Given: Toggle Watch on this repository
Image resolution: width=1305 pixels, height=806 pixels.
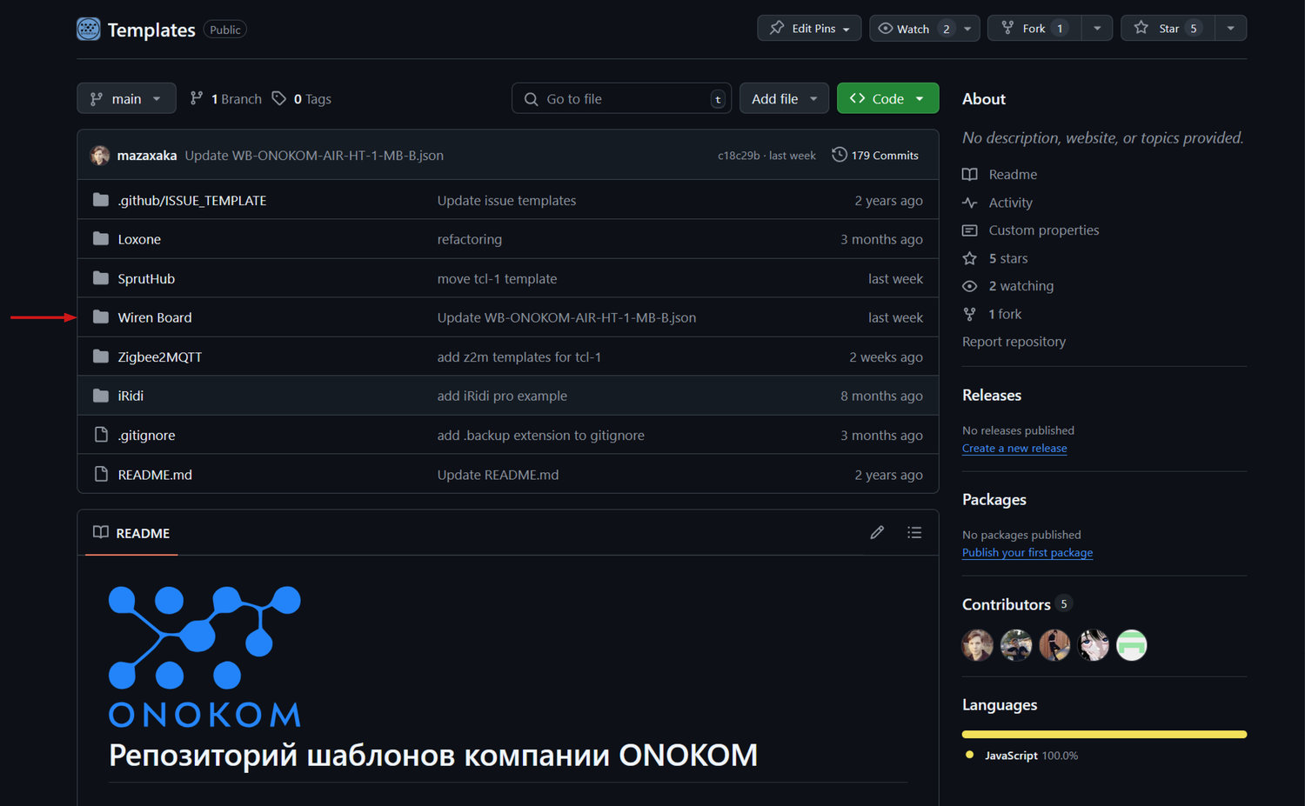Looking at the screenshot, I should click(914, 29).
